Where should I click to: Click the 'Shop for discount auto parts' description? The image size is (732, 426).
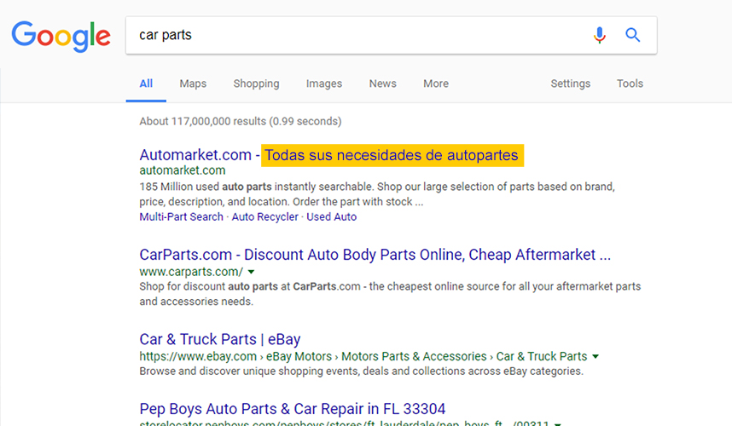tap(390, 294)
